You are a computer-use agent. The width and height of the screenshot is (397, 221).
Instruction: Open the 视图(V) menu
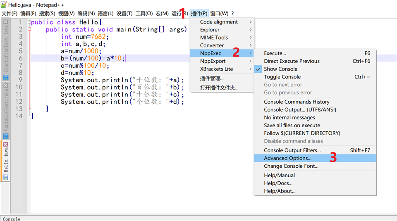(66, 13)
